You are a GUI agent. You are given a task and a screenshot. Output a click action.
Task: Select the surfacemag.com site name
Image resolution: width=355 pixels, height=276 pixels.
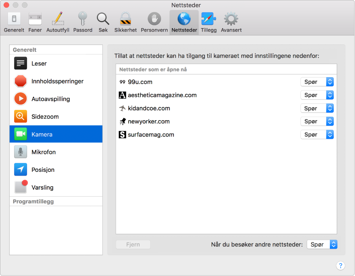(x=151, y=135)
